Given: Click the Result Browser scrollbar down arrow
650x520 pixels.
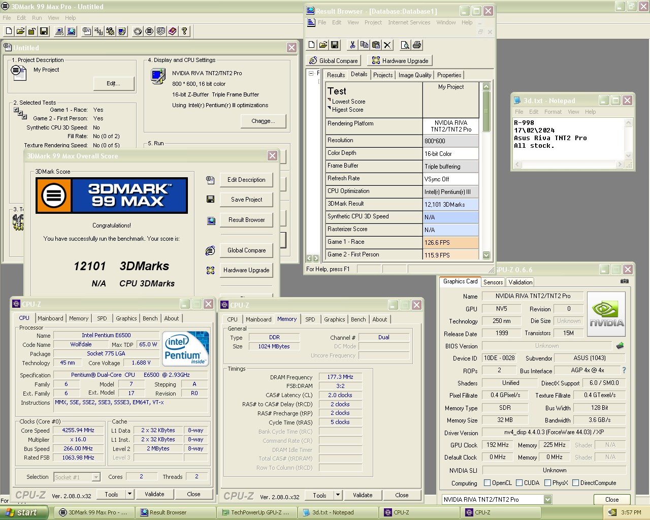Looking at the screenshot, I should (x=486, y=255).
